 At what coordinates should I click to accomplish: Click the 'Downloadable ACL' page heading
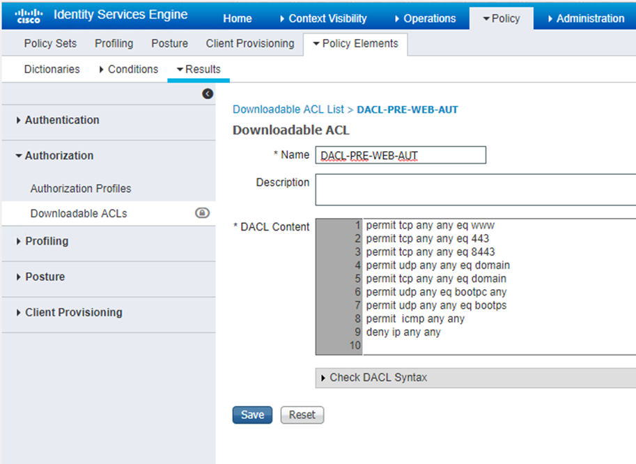tap(290, 130)
